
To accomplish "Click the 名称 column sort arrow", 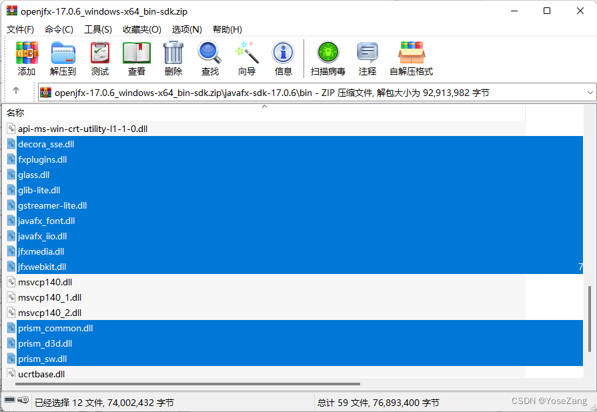I will click(x=264, y=105).
